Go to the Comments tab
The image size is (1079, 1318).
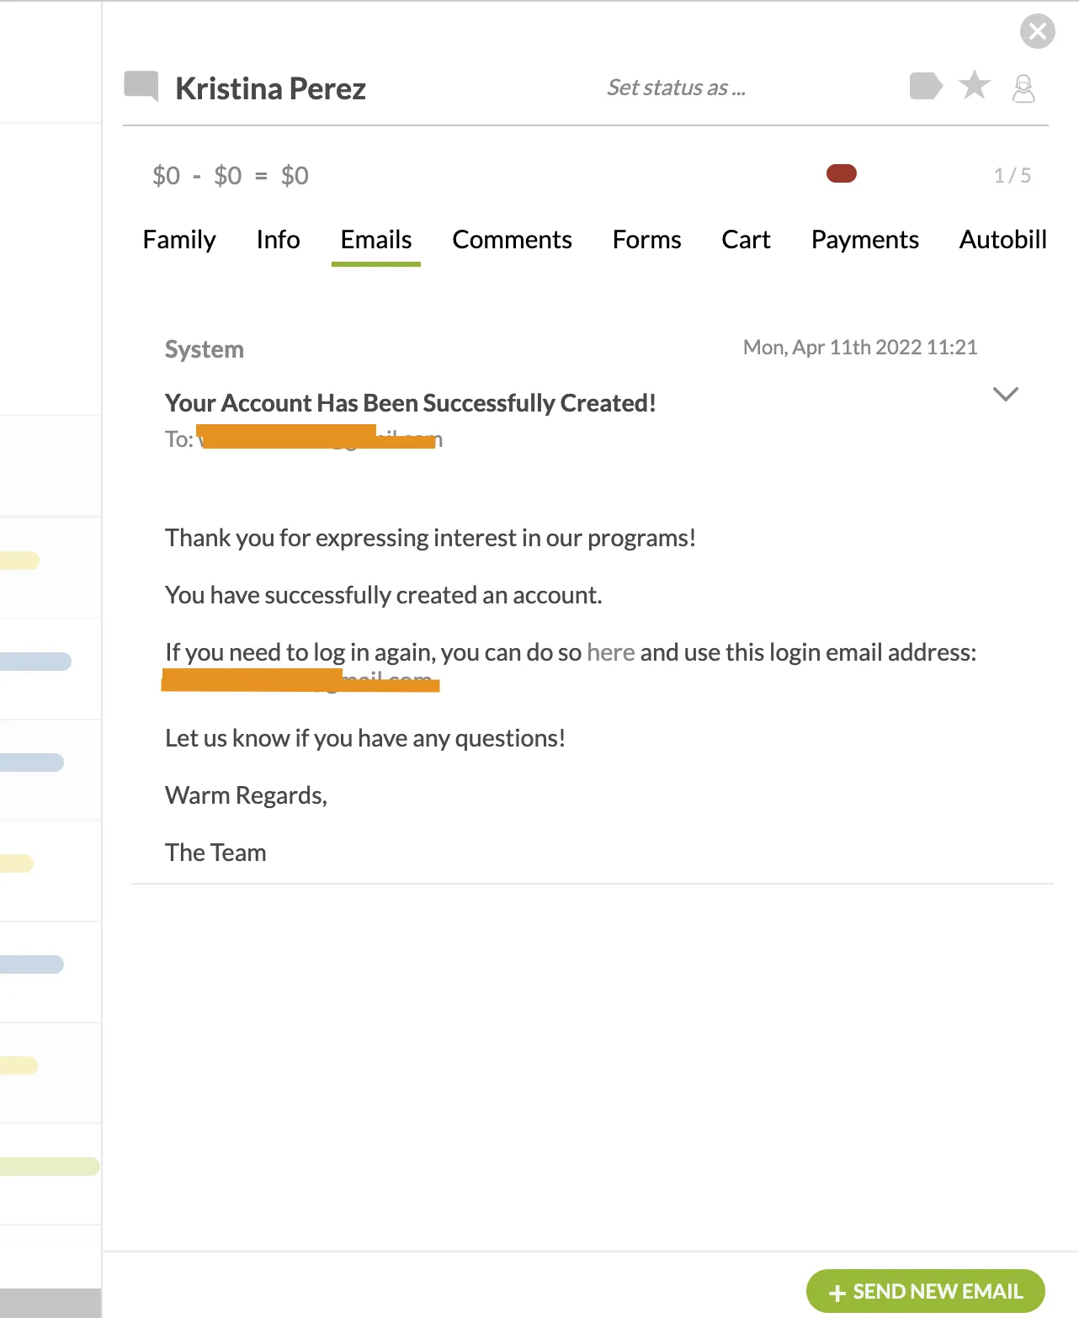click(x=512, y=240)
